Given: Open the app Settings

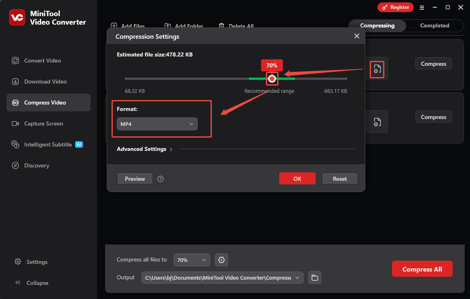Looking at the screenshot, I should point(36,262).
